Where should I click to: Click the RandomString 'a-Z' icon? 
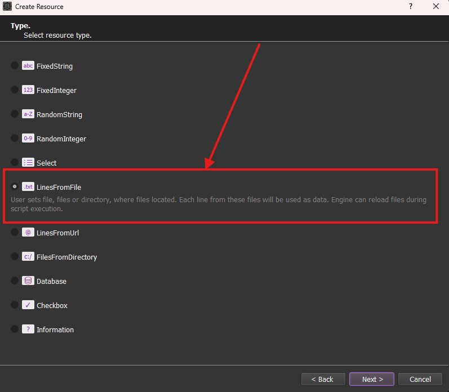[28, 114]
